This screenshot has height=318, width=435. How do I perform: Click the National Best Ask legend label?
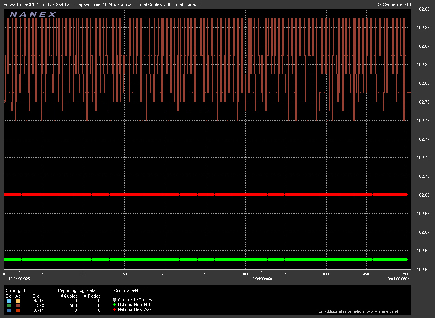135,309
